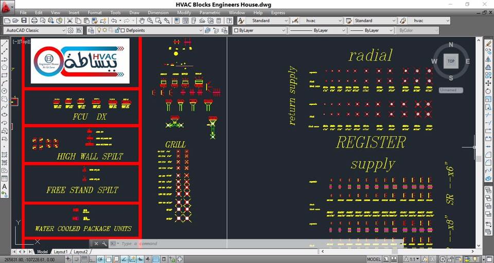Click the Text Style icon
The image size is (494, 263).
tap(241, 21)
